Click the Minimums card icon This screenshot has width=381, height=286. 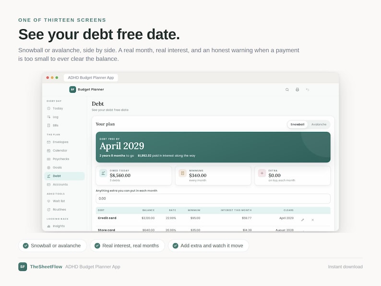tap(182, 173)
